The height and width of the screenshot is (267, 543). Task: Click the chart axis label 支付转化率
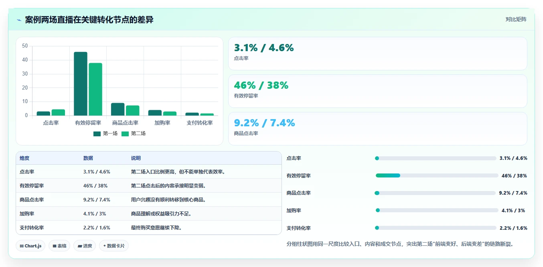pyautogui.click(x=200, y=123)
